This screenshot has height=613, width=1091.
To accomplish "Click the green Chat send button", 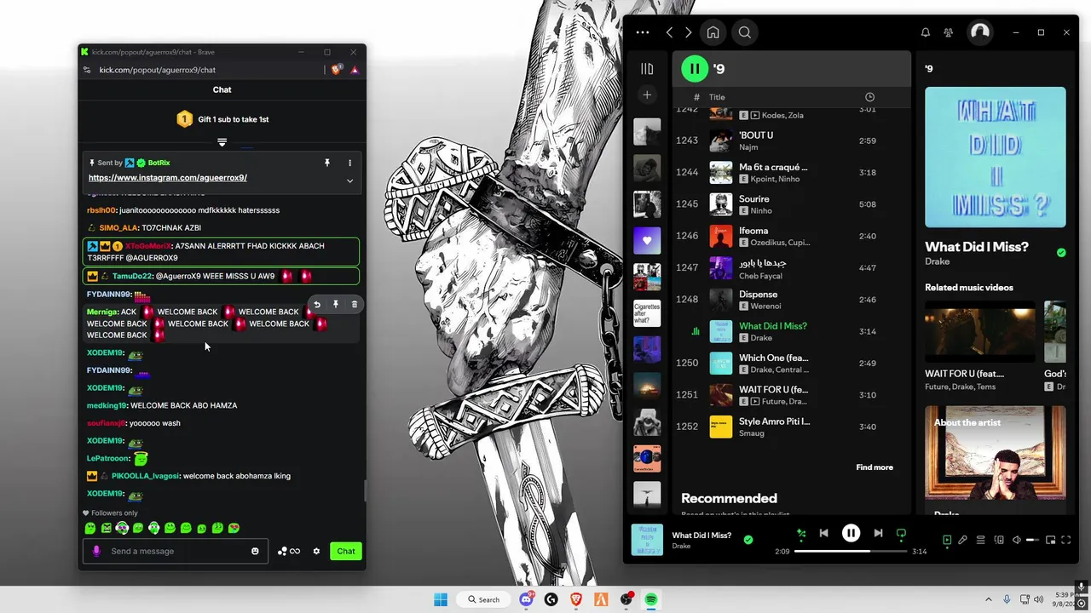I will coord(346,551).
